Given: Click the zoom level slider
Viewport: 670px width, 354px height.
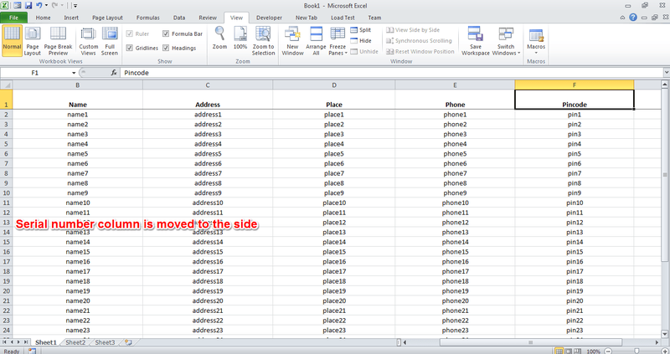Looking at the screenshot, I should pyautogui.click(x=636, y=351).
